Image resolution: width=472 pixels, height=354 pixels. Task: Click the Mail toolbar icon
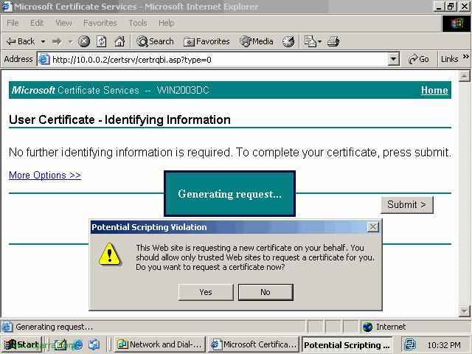point(310,41)
